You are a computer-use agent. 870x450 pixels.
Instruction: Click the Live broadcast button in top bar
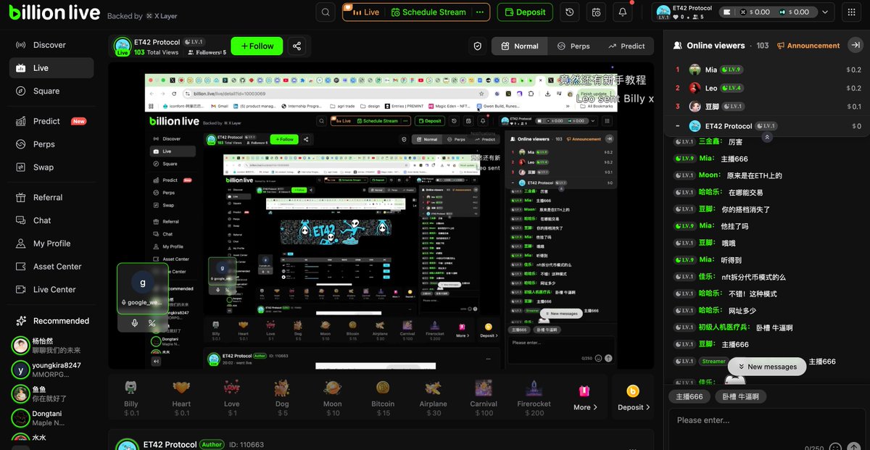coord(366,12)
